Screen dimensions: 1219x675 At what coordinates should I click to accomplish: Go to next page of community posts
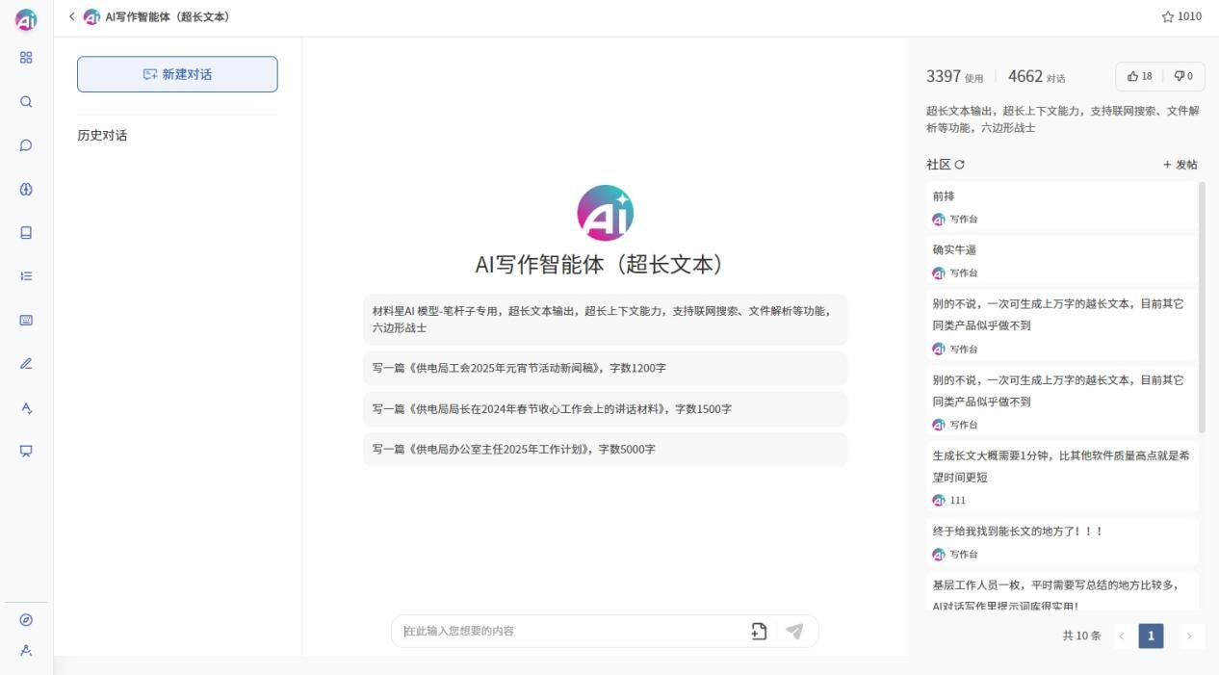coord(1190,636)
